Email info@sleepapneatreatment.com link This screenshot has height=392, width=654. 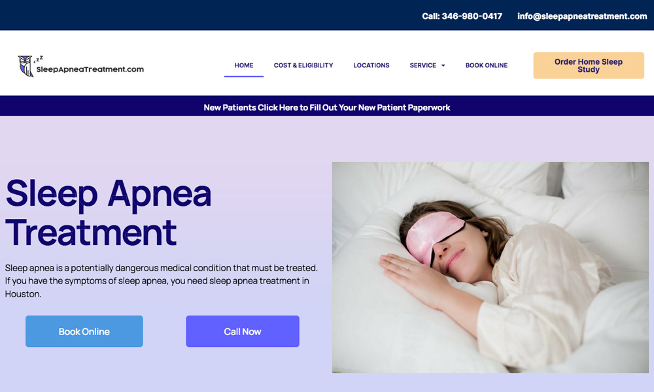[582, 16]
